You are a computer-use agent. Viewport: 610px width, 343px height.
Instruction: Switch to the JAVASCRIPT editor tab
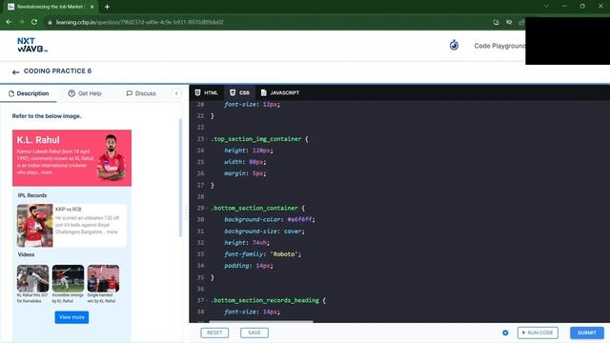pos(280,92)
